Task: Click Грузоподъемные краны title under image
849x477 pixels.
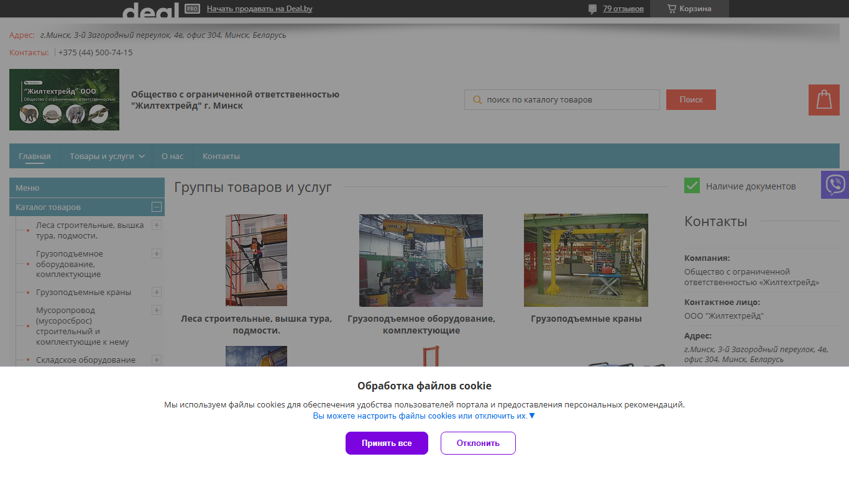Action: click(586, 319)
